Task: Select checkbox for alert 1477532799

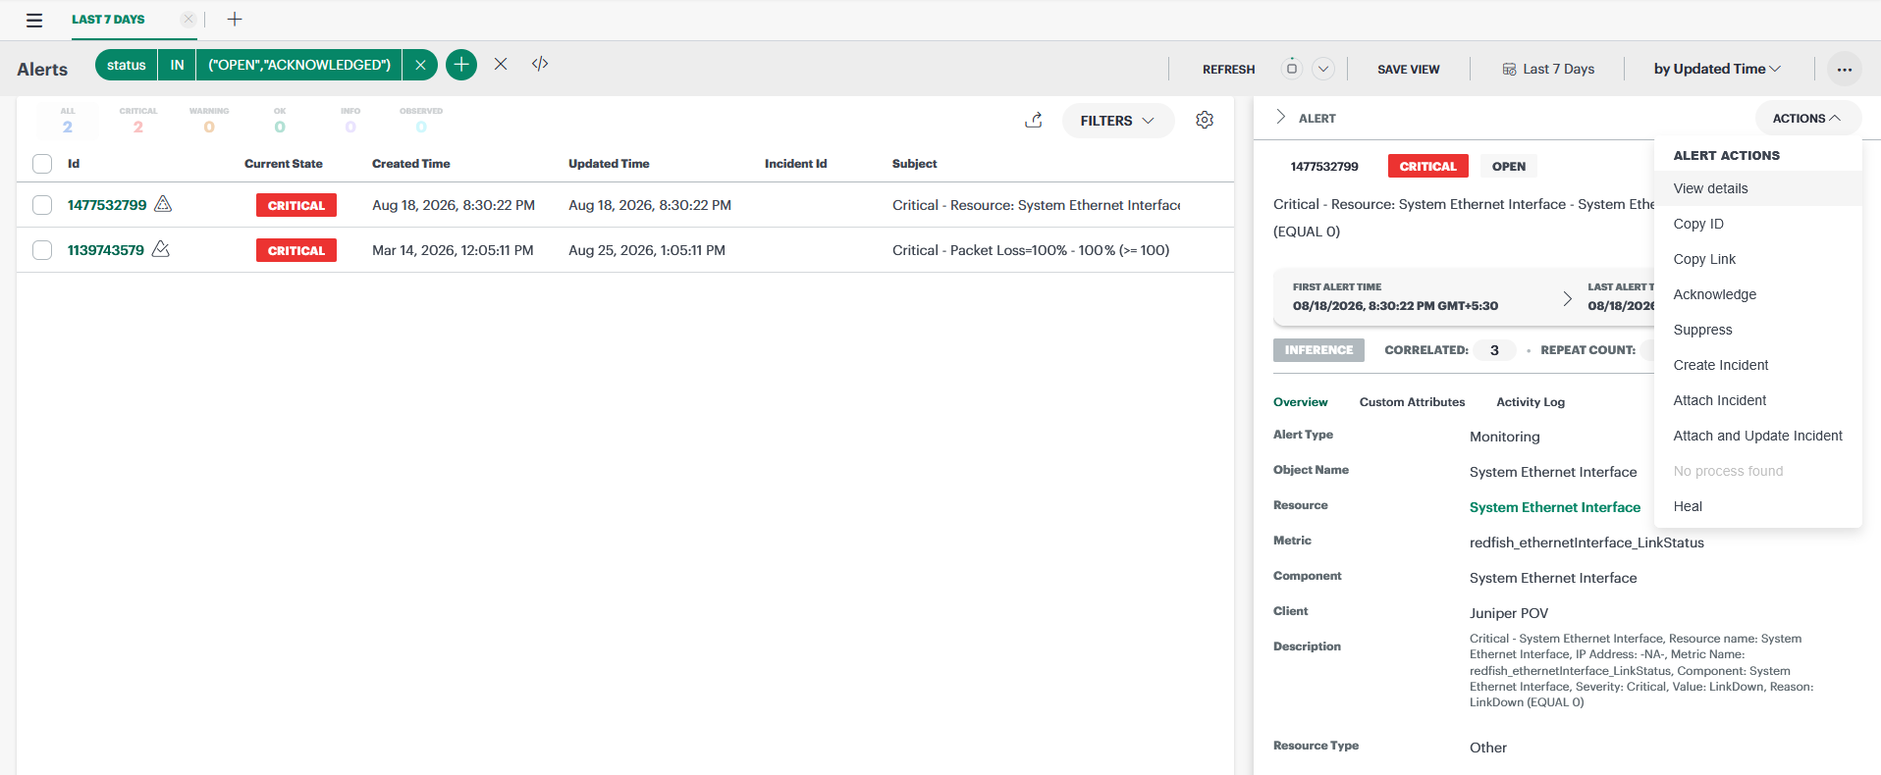Action: 42,205
